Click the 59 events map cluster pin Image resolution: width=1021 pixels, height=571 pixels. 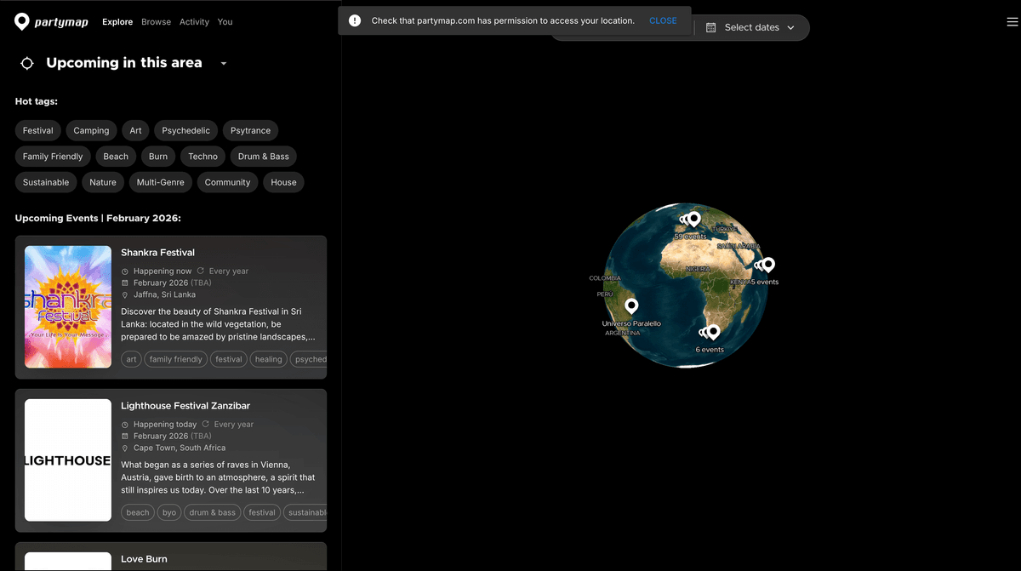[x=694, y=220]
